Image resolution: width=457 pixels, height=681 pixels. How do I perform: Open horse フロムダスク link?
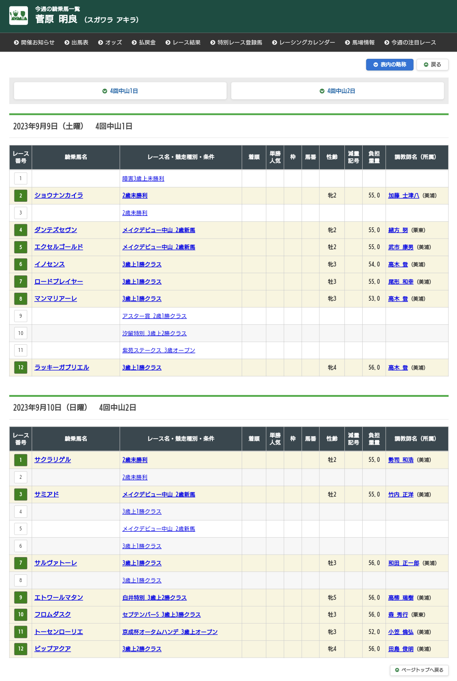pyautogui.click(x=52, y=615)
